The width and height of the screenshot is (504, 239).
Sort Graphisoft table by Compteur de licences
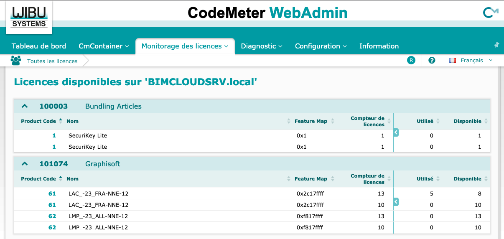pos(370,179)
